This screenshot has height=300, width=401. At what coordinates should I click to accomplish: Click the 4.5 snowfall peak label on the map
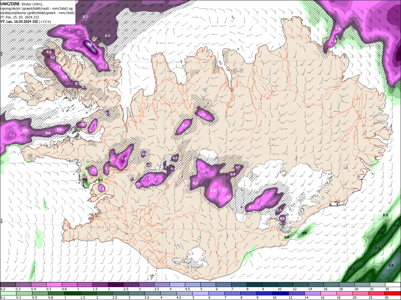(90, 45)
